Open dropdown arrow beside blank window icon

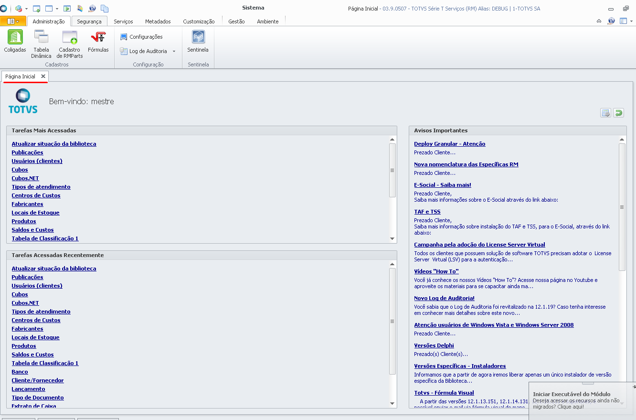coord(57,9)
